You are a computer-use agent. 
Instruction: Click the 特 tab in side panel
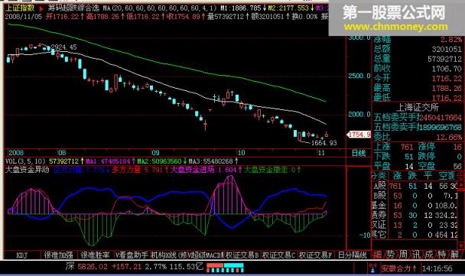point(442,255)
